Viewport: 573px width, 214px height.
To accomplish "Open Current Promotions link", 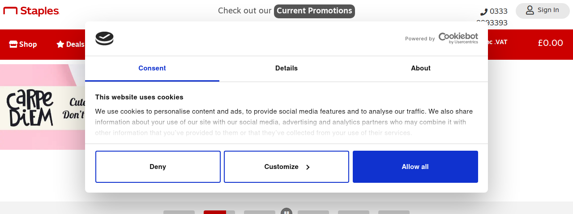I will pos(314,11).
